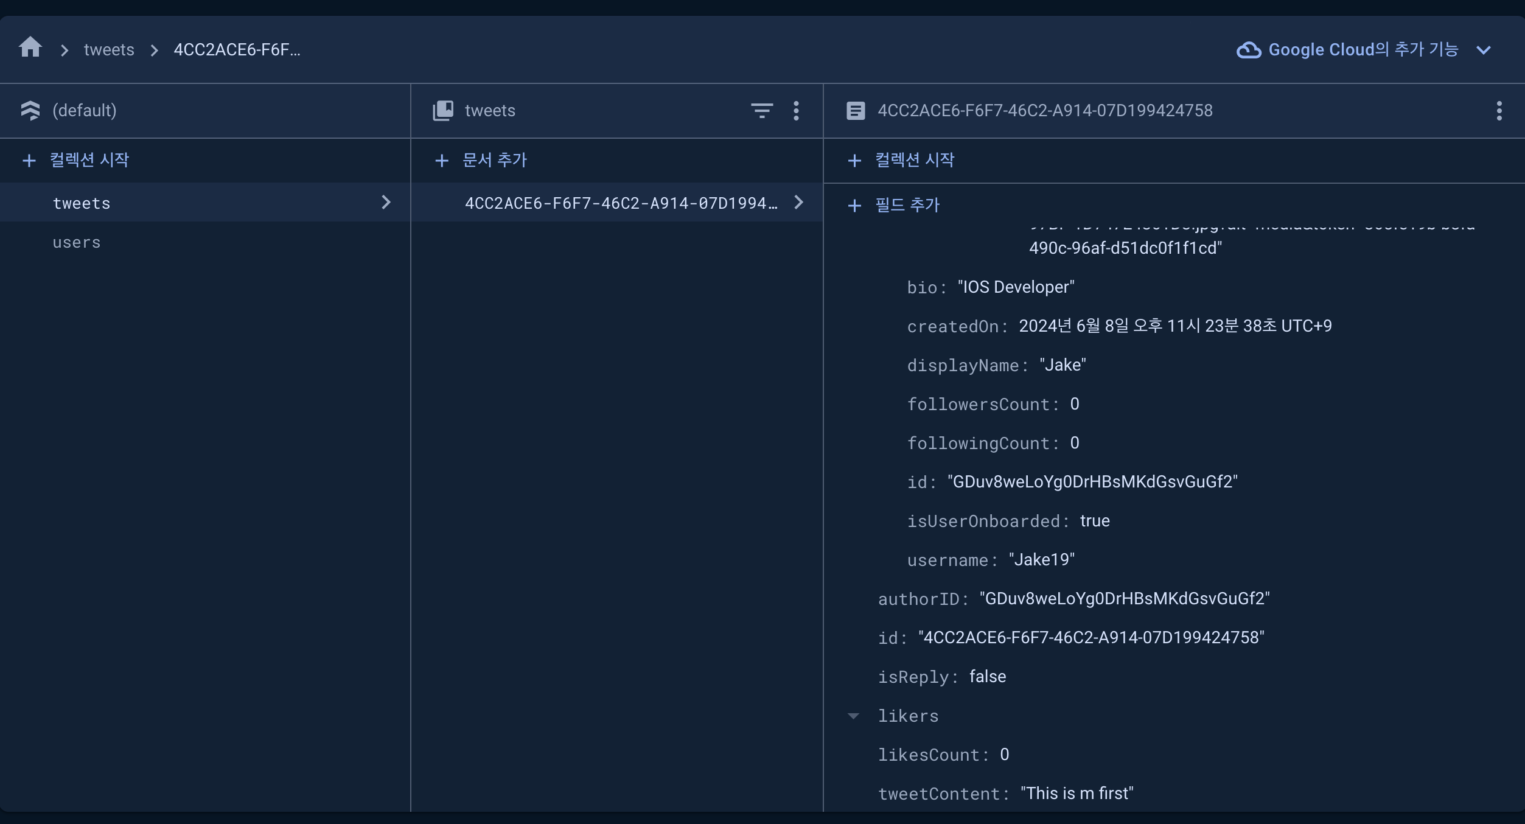Viewport: 1525px width, 824px height.
Task: Click the tweetContent field value
Action: tap(1077, 794)
